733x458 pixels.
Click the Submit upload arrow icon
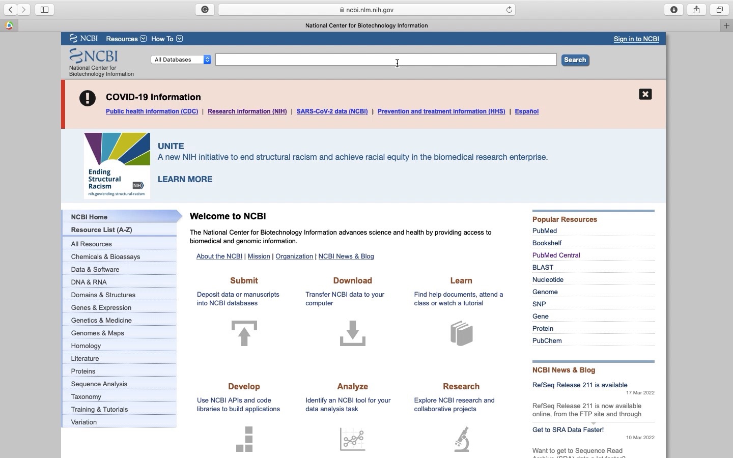coord(244,333)
